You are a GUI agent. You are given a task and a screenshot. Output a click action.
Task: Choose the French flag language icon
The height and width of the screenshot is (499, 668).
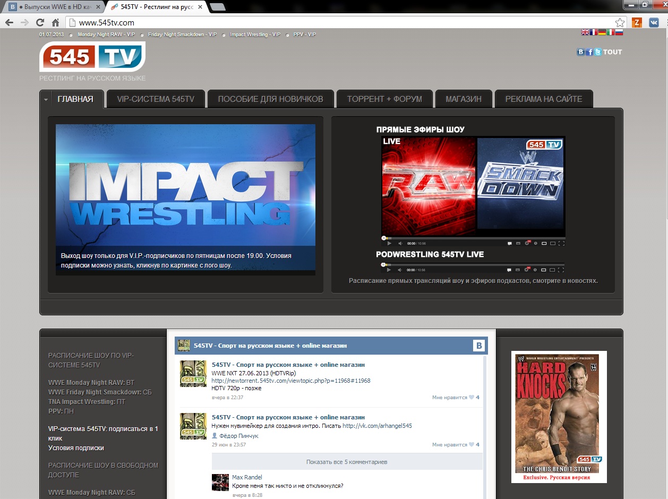point(594,32)
